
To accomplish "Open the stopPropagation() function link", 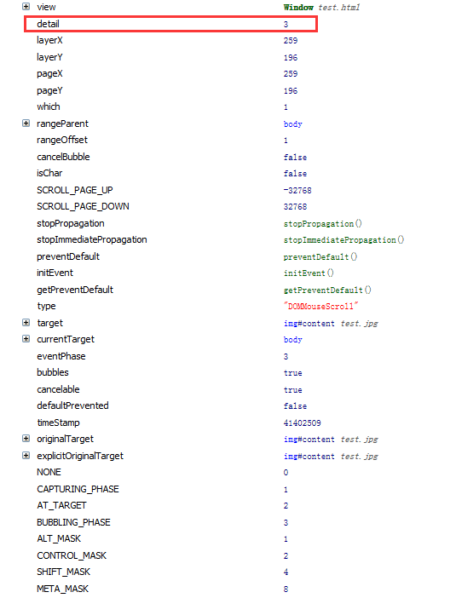I will 322,223.
